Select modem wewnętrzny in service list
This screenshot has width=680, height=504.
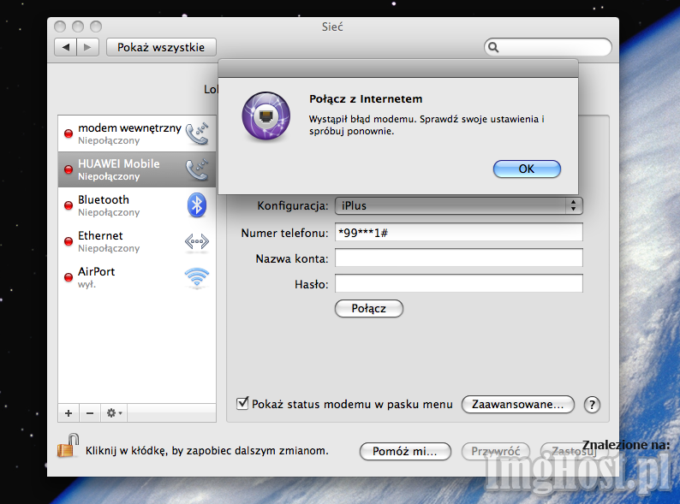[x=137, y=133]
